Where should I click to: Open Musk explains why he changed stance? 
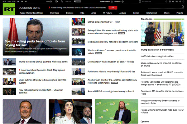(x=161, y=64)
